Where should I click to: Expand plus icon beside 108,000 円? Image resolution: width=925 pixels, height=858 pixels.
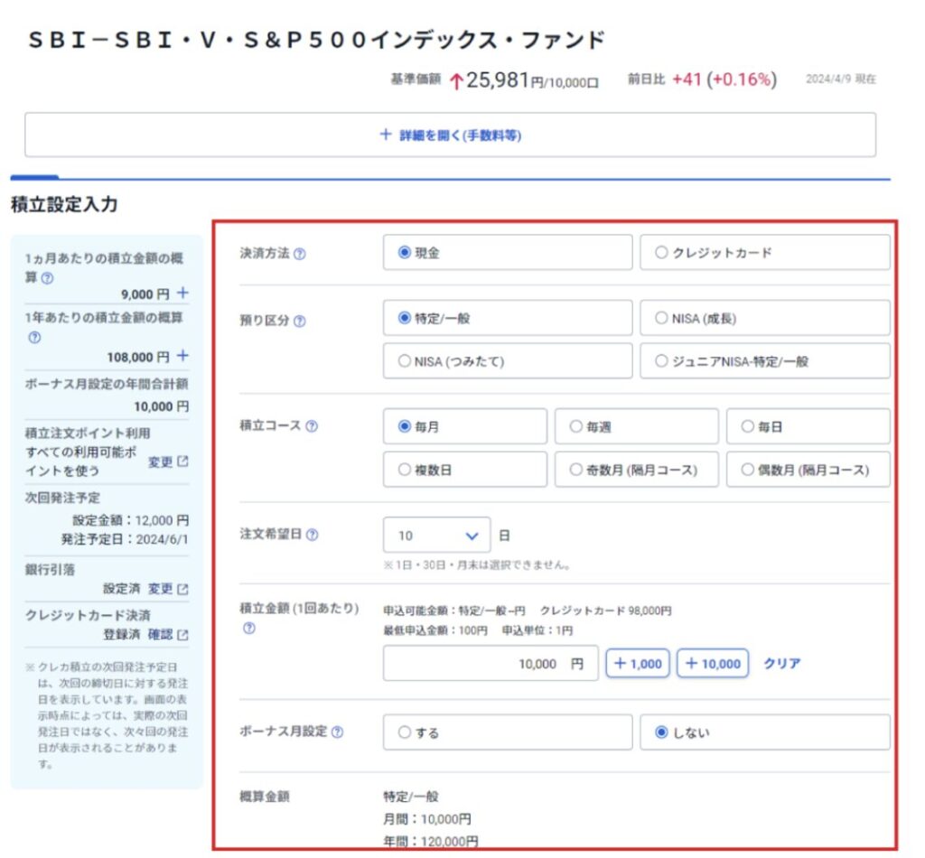(x=182, y=356)
